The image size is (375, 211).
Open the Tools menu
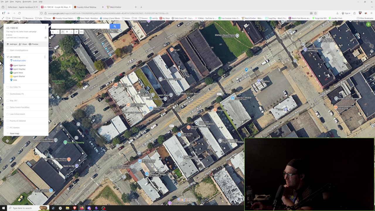click(35, 1)
